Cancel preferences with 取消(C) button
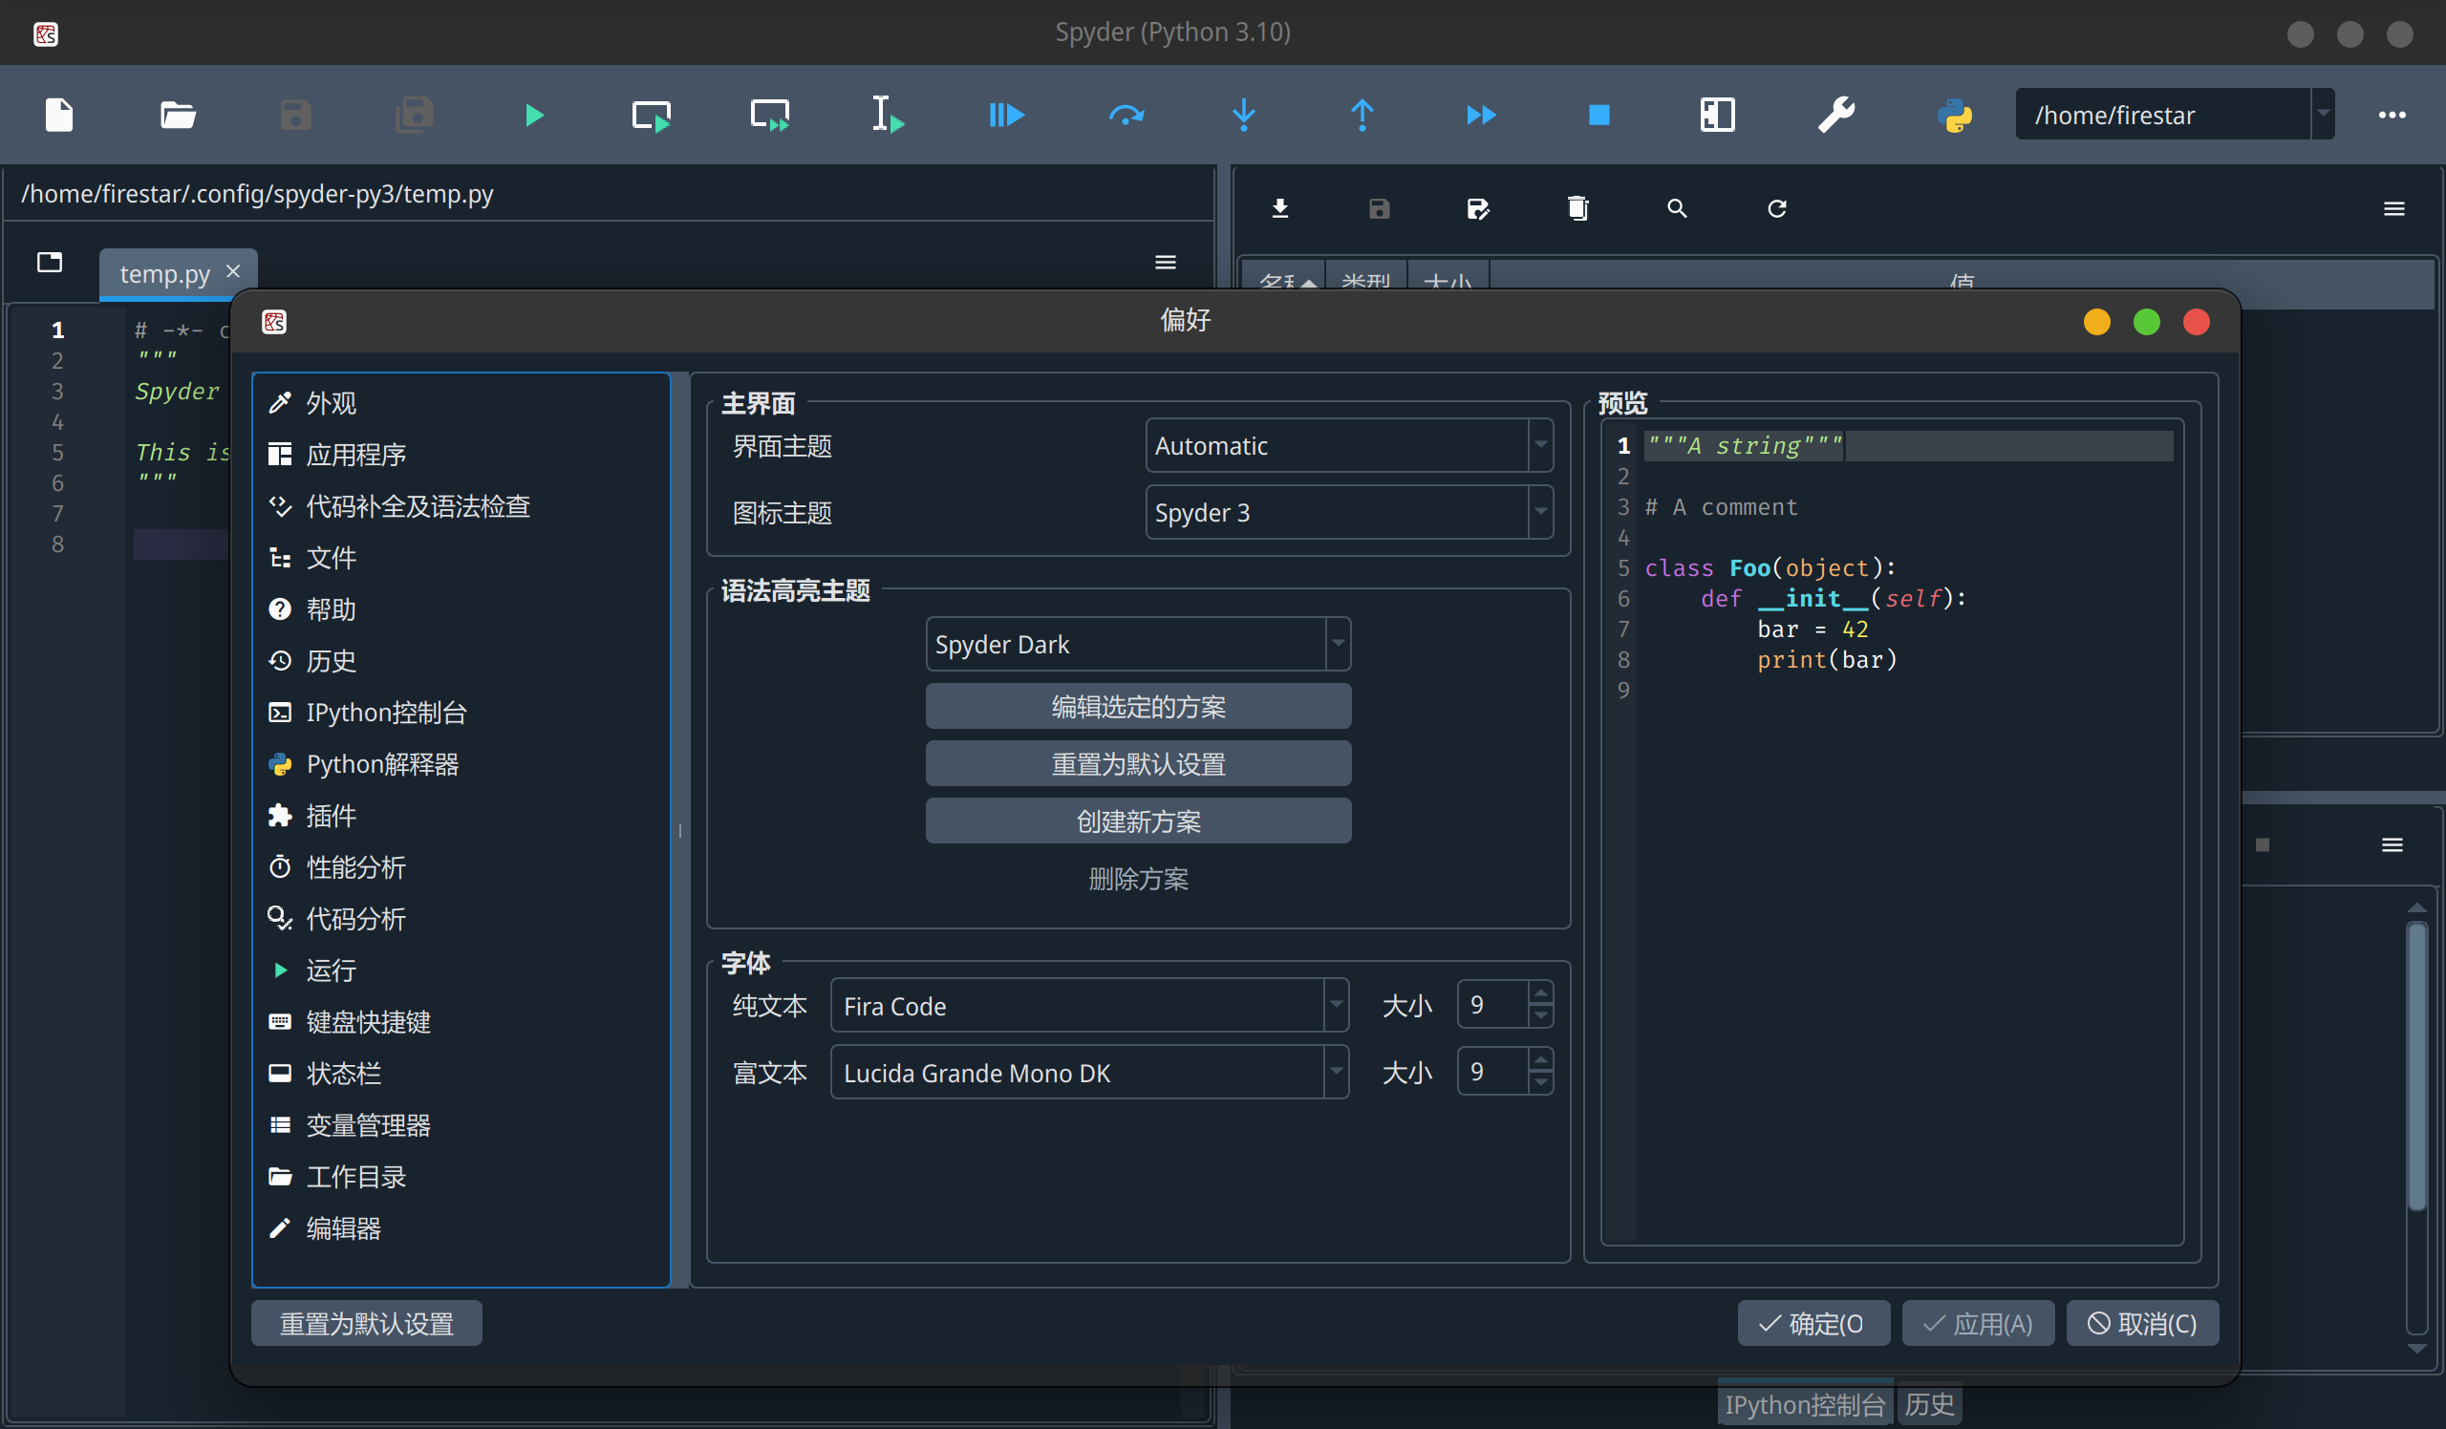Screen dimensions: 2446x1429 [2142, 1323]
